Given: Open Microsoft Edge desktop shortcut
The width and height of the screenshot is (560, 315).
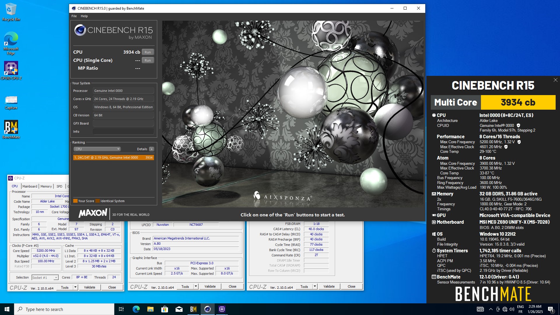Looking at the screenshot, I should pyautogui.click(x=11, y=43).
